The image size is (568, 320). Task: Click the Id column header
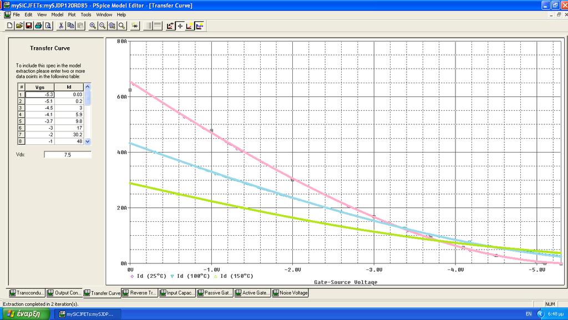[x=69, y=87]
